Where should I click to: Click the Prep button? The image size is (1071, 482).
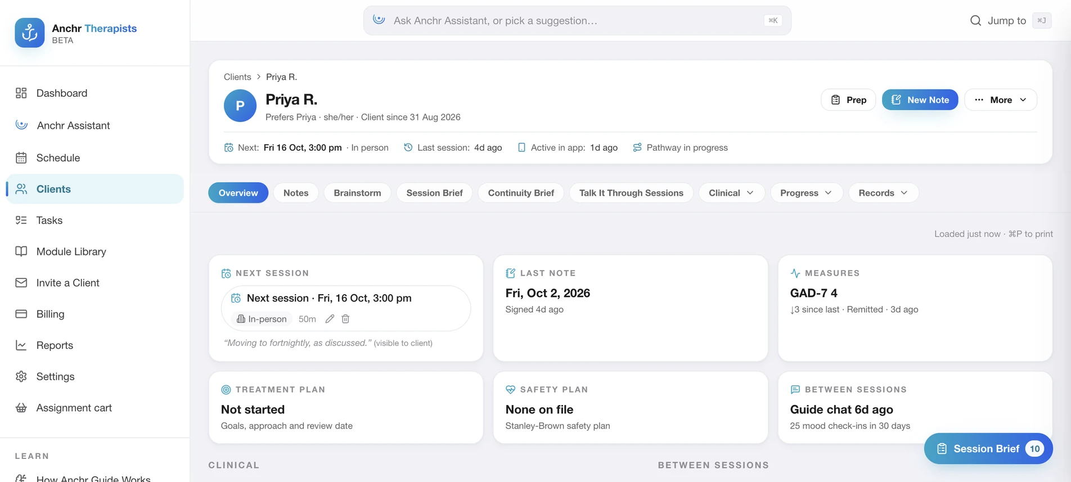tap(848, 100)
